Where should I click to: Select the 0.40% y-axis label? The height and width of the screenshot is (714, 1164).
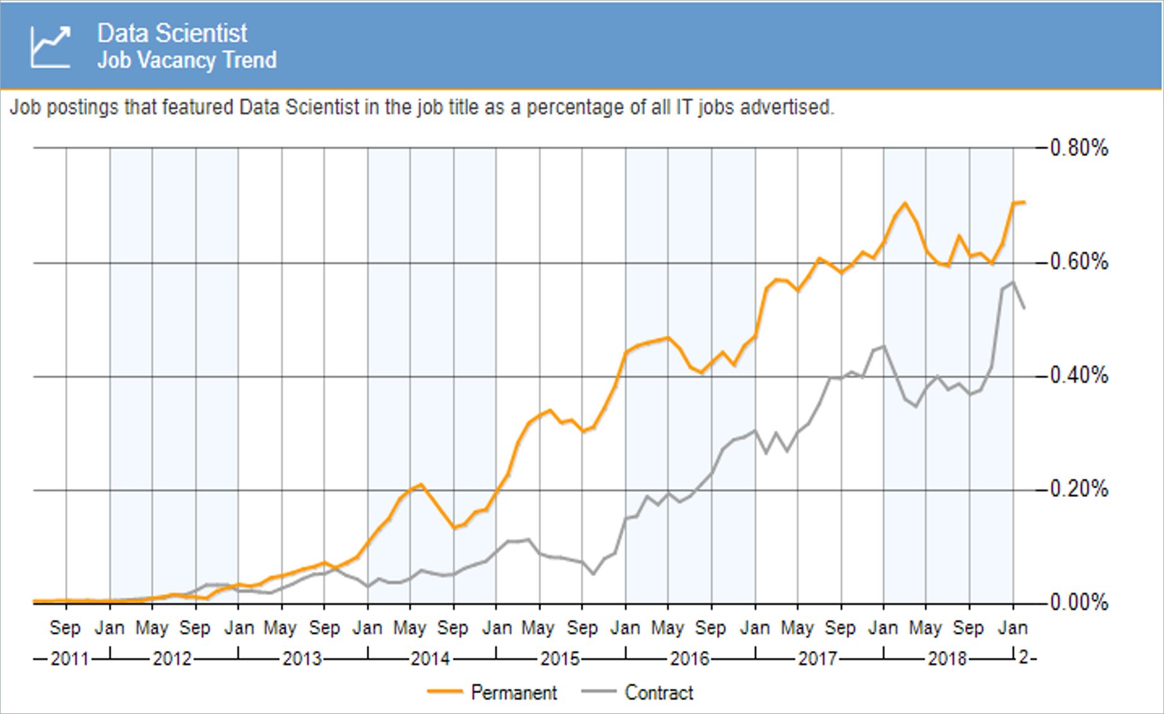tap(1079, 376)
